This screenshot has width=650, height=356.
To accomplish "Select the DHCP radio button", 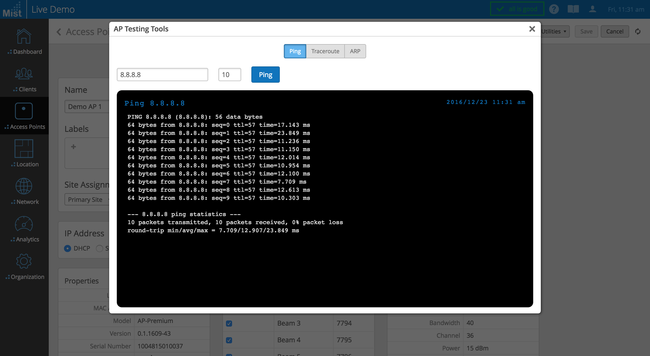I will (x=68, y=248).
